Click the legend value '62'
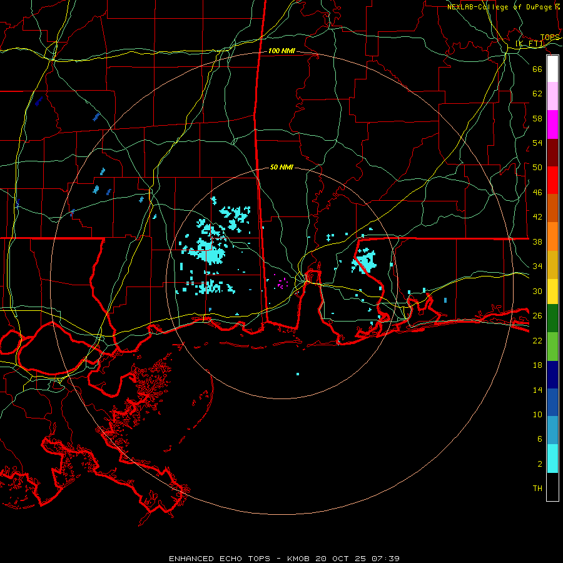The width and height of the screenshot is (563, 563). click(x=537, y=93)
